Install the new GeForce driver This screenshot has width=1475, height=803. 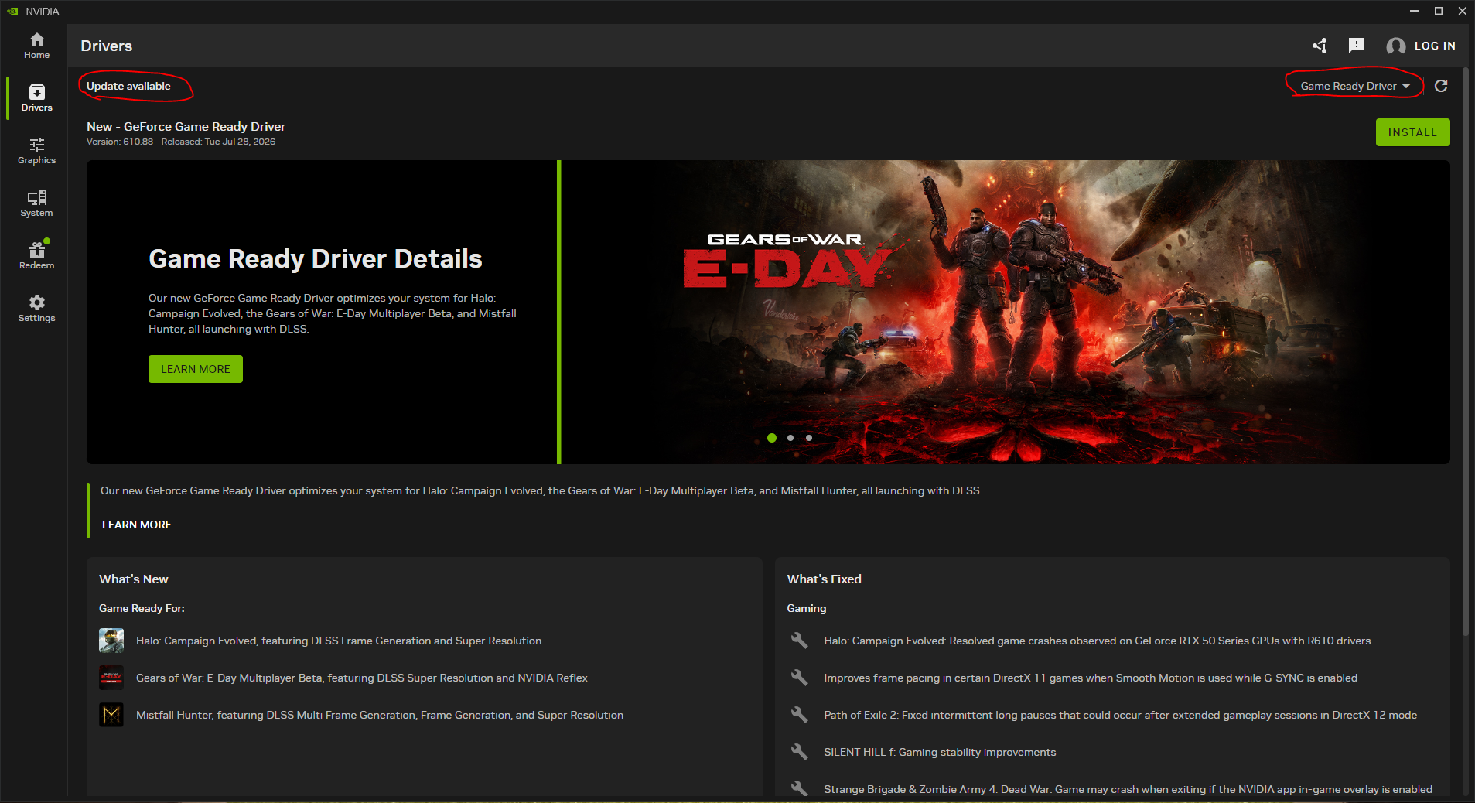(x=1412, y=132)
